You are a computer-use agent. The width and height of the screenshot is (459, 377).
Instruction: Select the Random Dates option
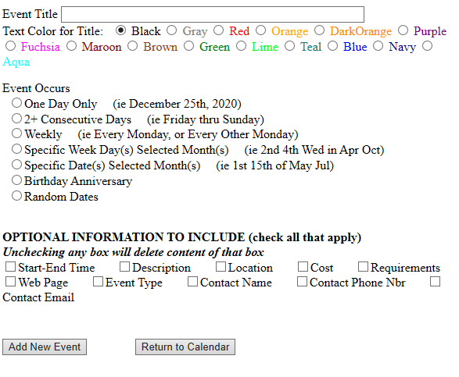16,196
